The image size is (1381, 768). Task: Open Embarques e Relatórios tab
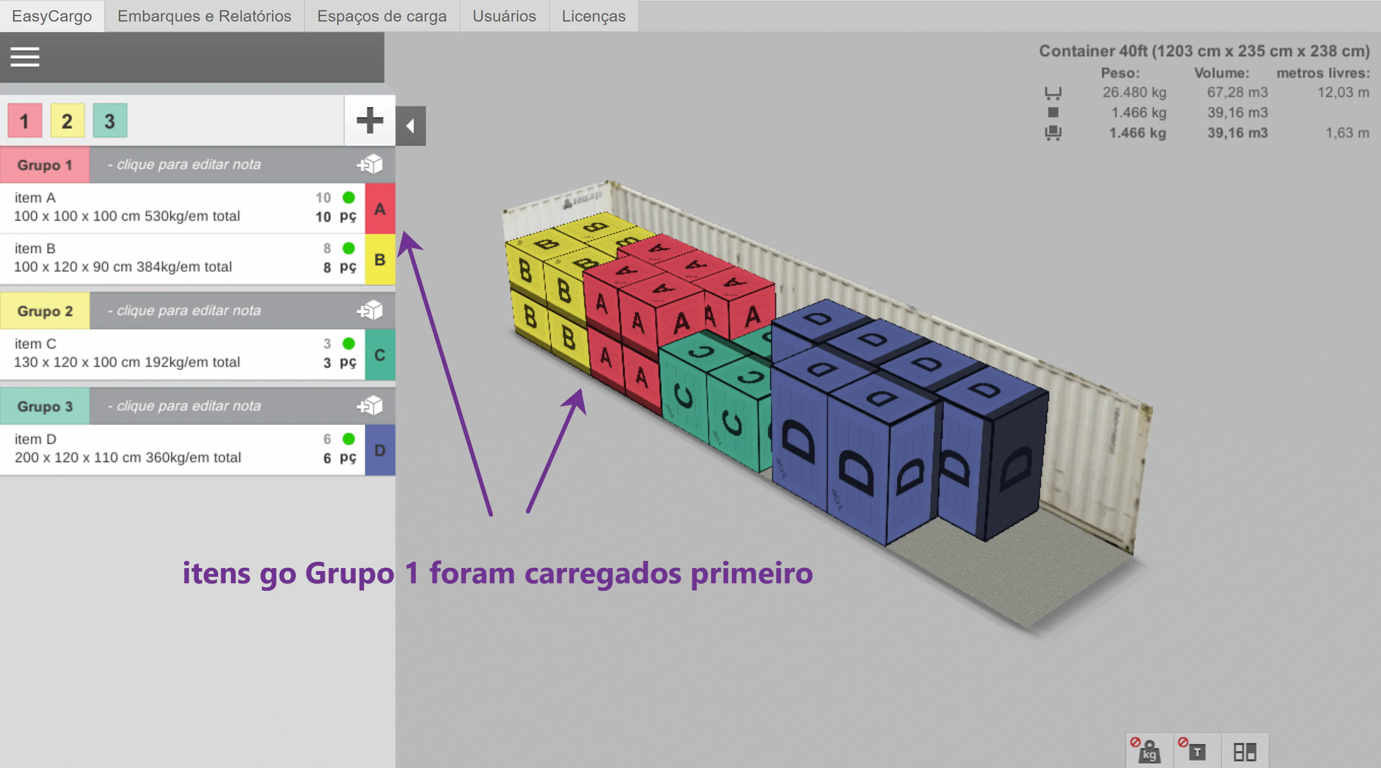(204, 16)
